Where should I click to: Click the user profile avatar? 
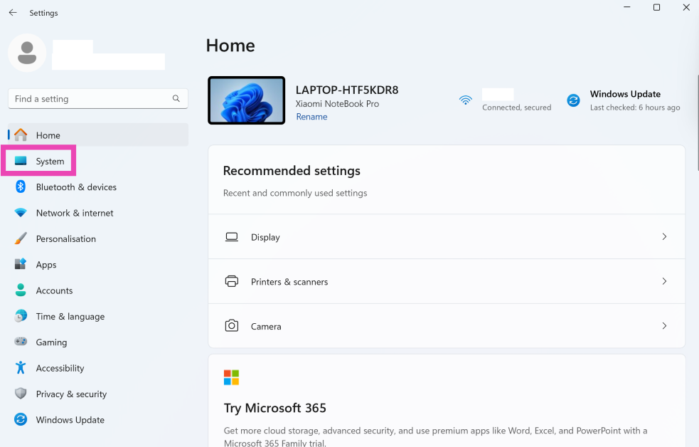coord(28,53)
